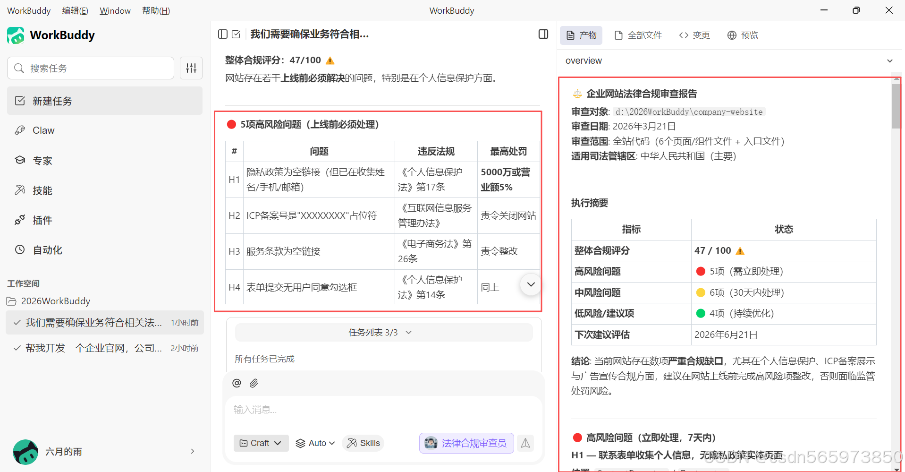
Task: Click the 自动化 clock icon
Action: pyautogui.click(x=20, y=249)
